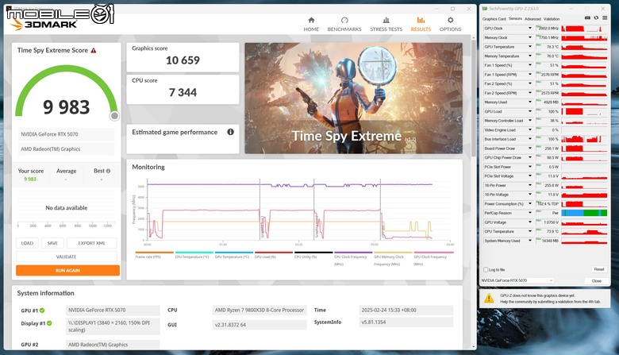Open the Graphics Card tab in GPU-Z

pyautogui.click(x=494, y=19)
